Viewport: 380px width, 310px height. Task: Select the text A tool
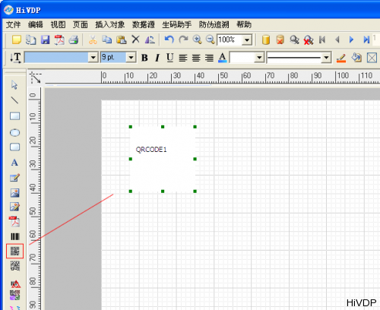pos(14,163)
